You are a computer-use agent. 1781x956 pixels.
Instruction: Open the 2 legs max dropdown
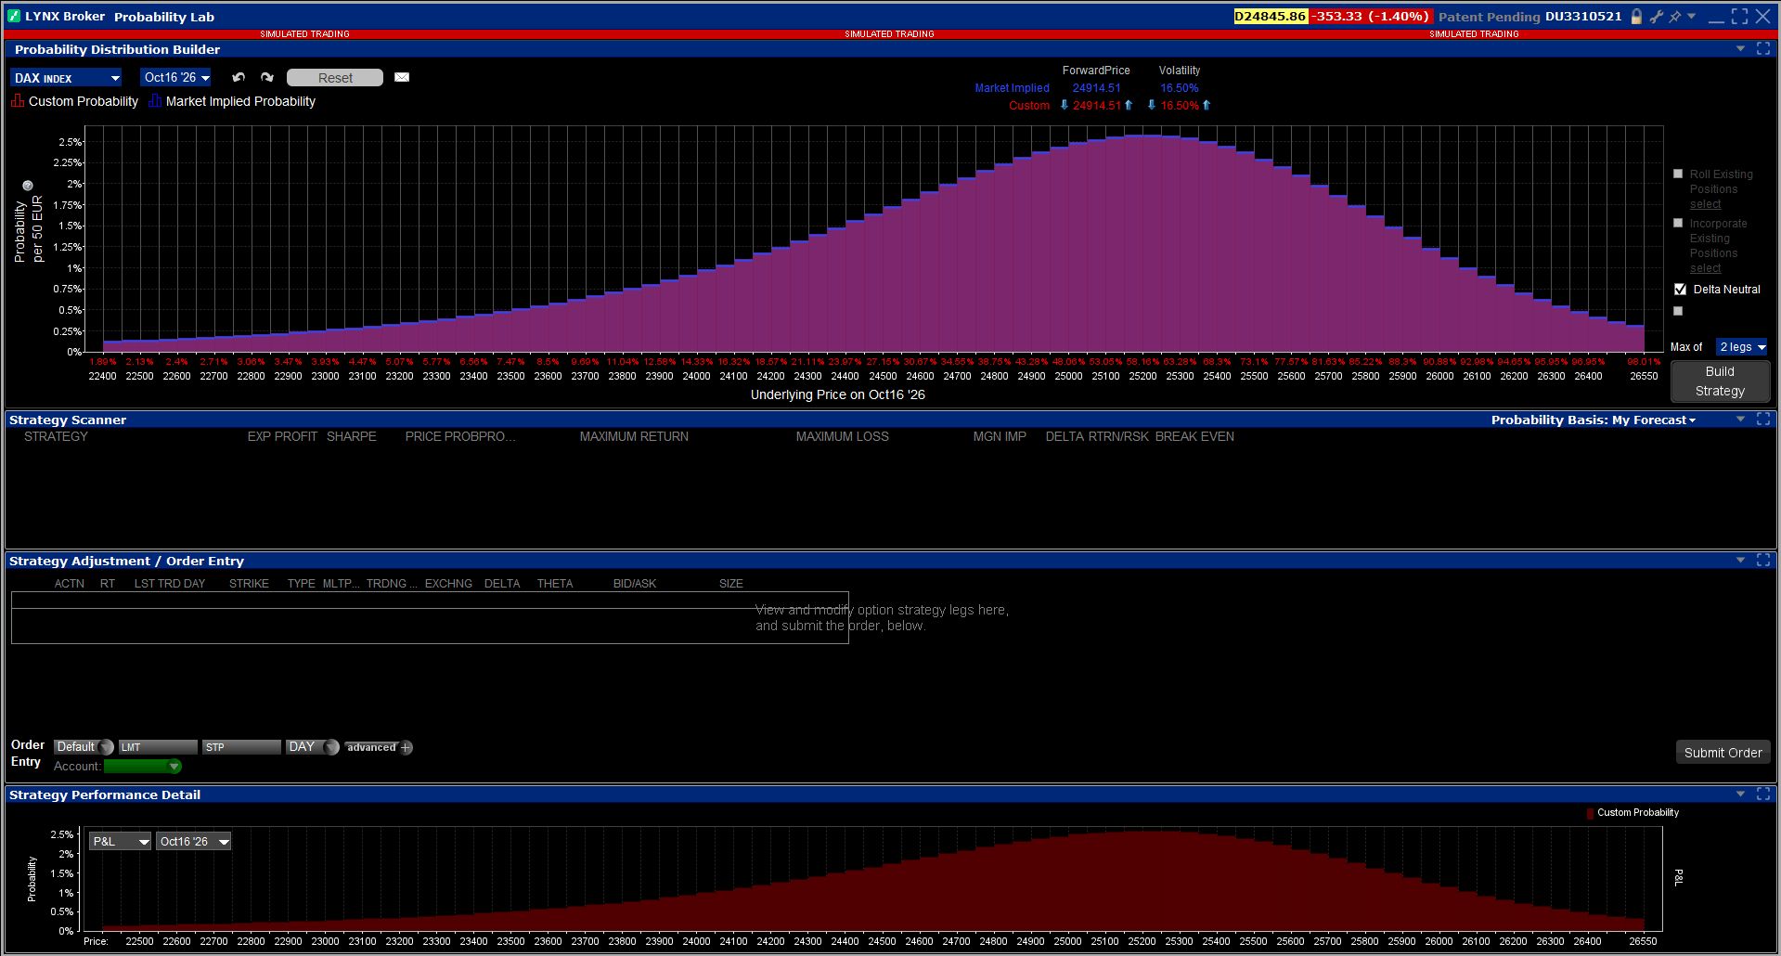[1743, 347]
